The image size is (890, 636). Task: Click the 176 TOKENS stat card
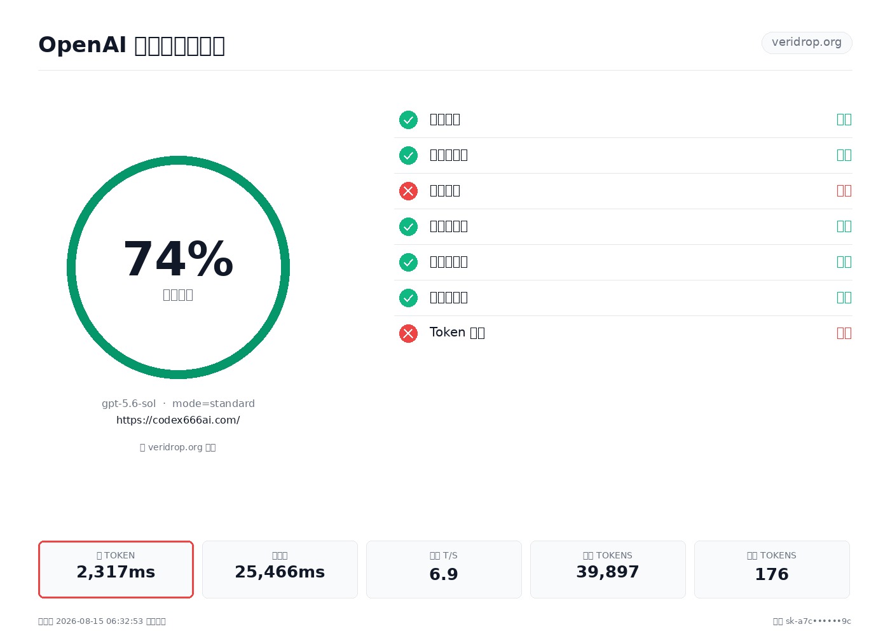pyautogui.click(x=772, y=569)
